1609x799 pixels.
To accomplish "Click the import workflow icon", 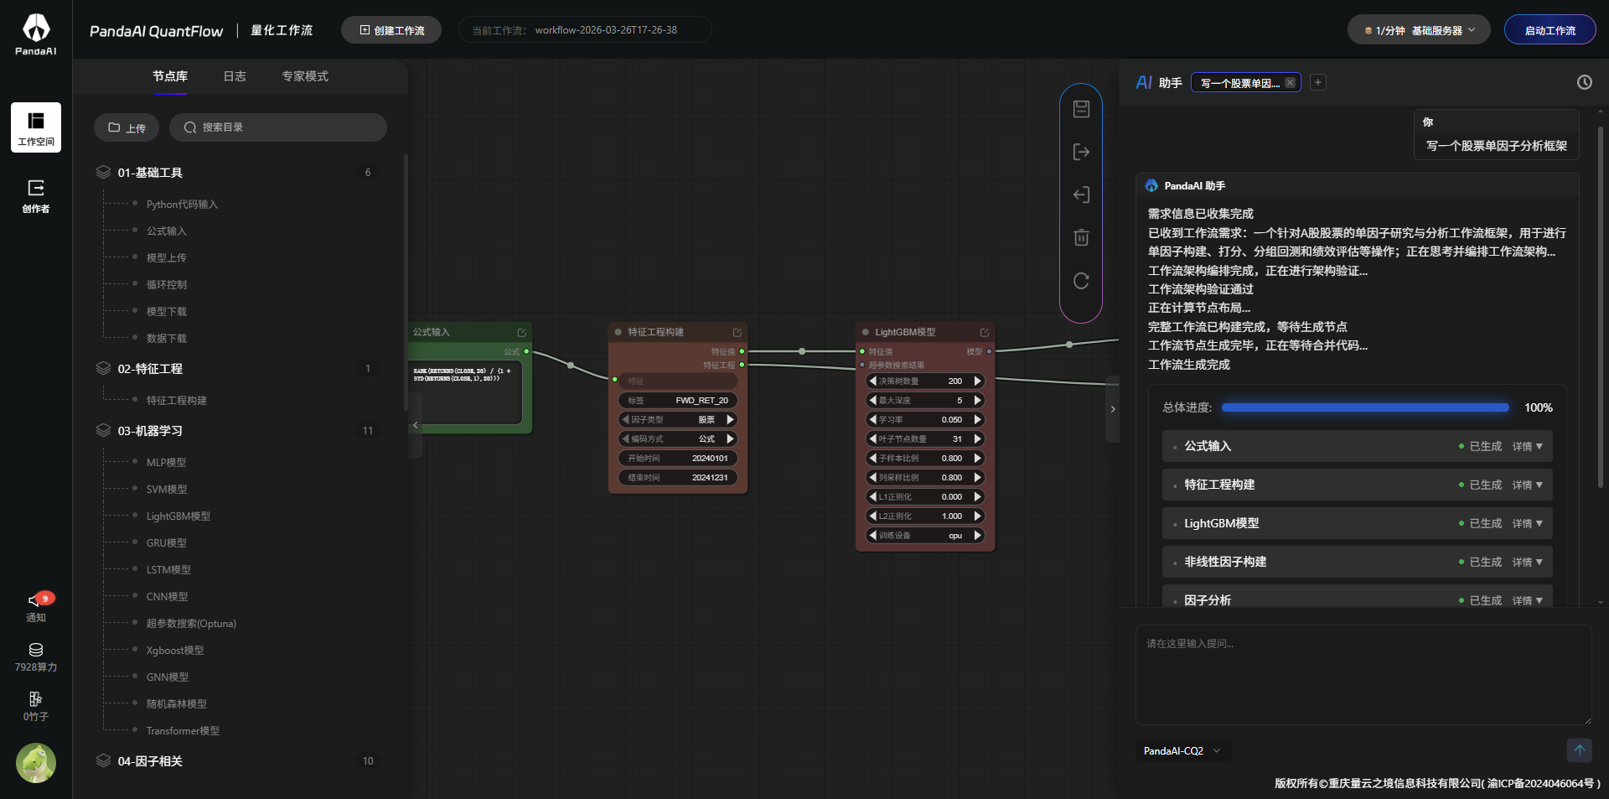I will coord(1081,195).
